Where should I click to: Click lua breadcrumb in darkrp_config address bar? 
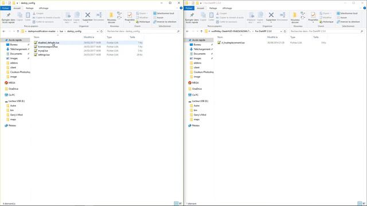click(x=61, y=31)
